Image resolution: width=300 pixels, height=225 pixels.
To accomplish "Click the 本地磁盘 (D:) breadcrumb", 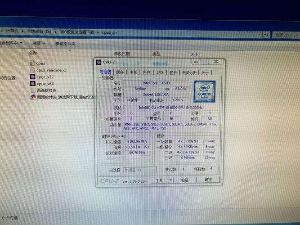I will (39, 31).
